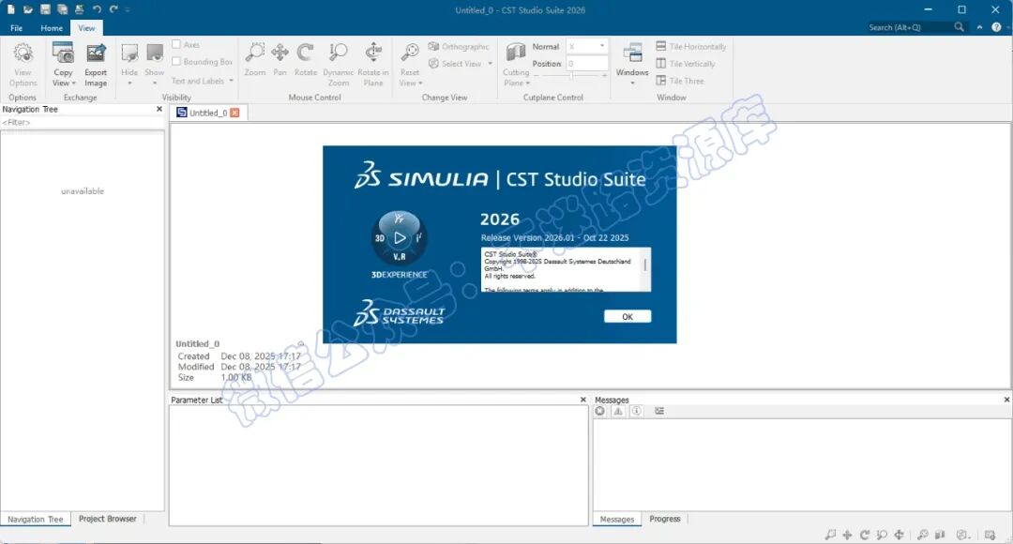Toggle the error filter icon in Messages
This screenshot has width=1013, height=544.
pyautogui.click(x=600, y=411)
